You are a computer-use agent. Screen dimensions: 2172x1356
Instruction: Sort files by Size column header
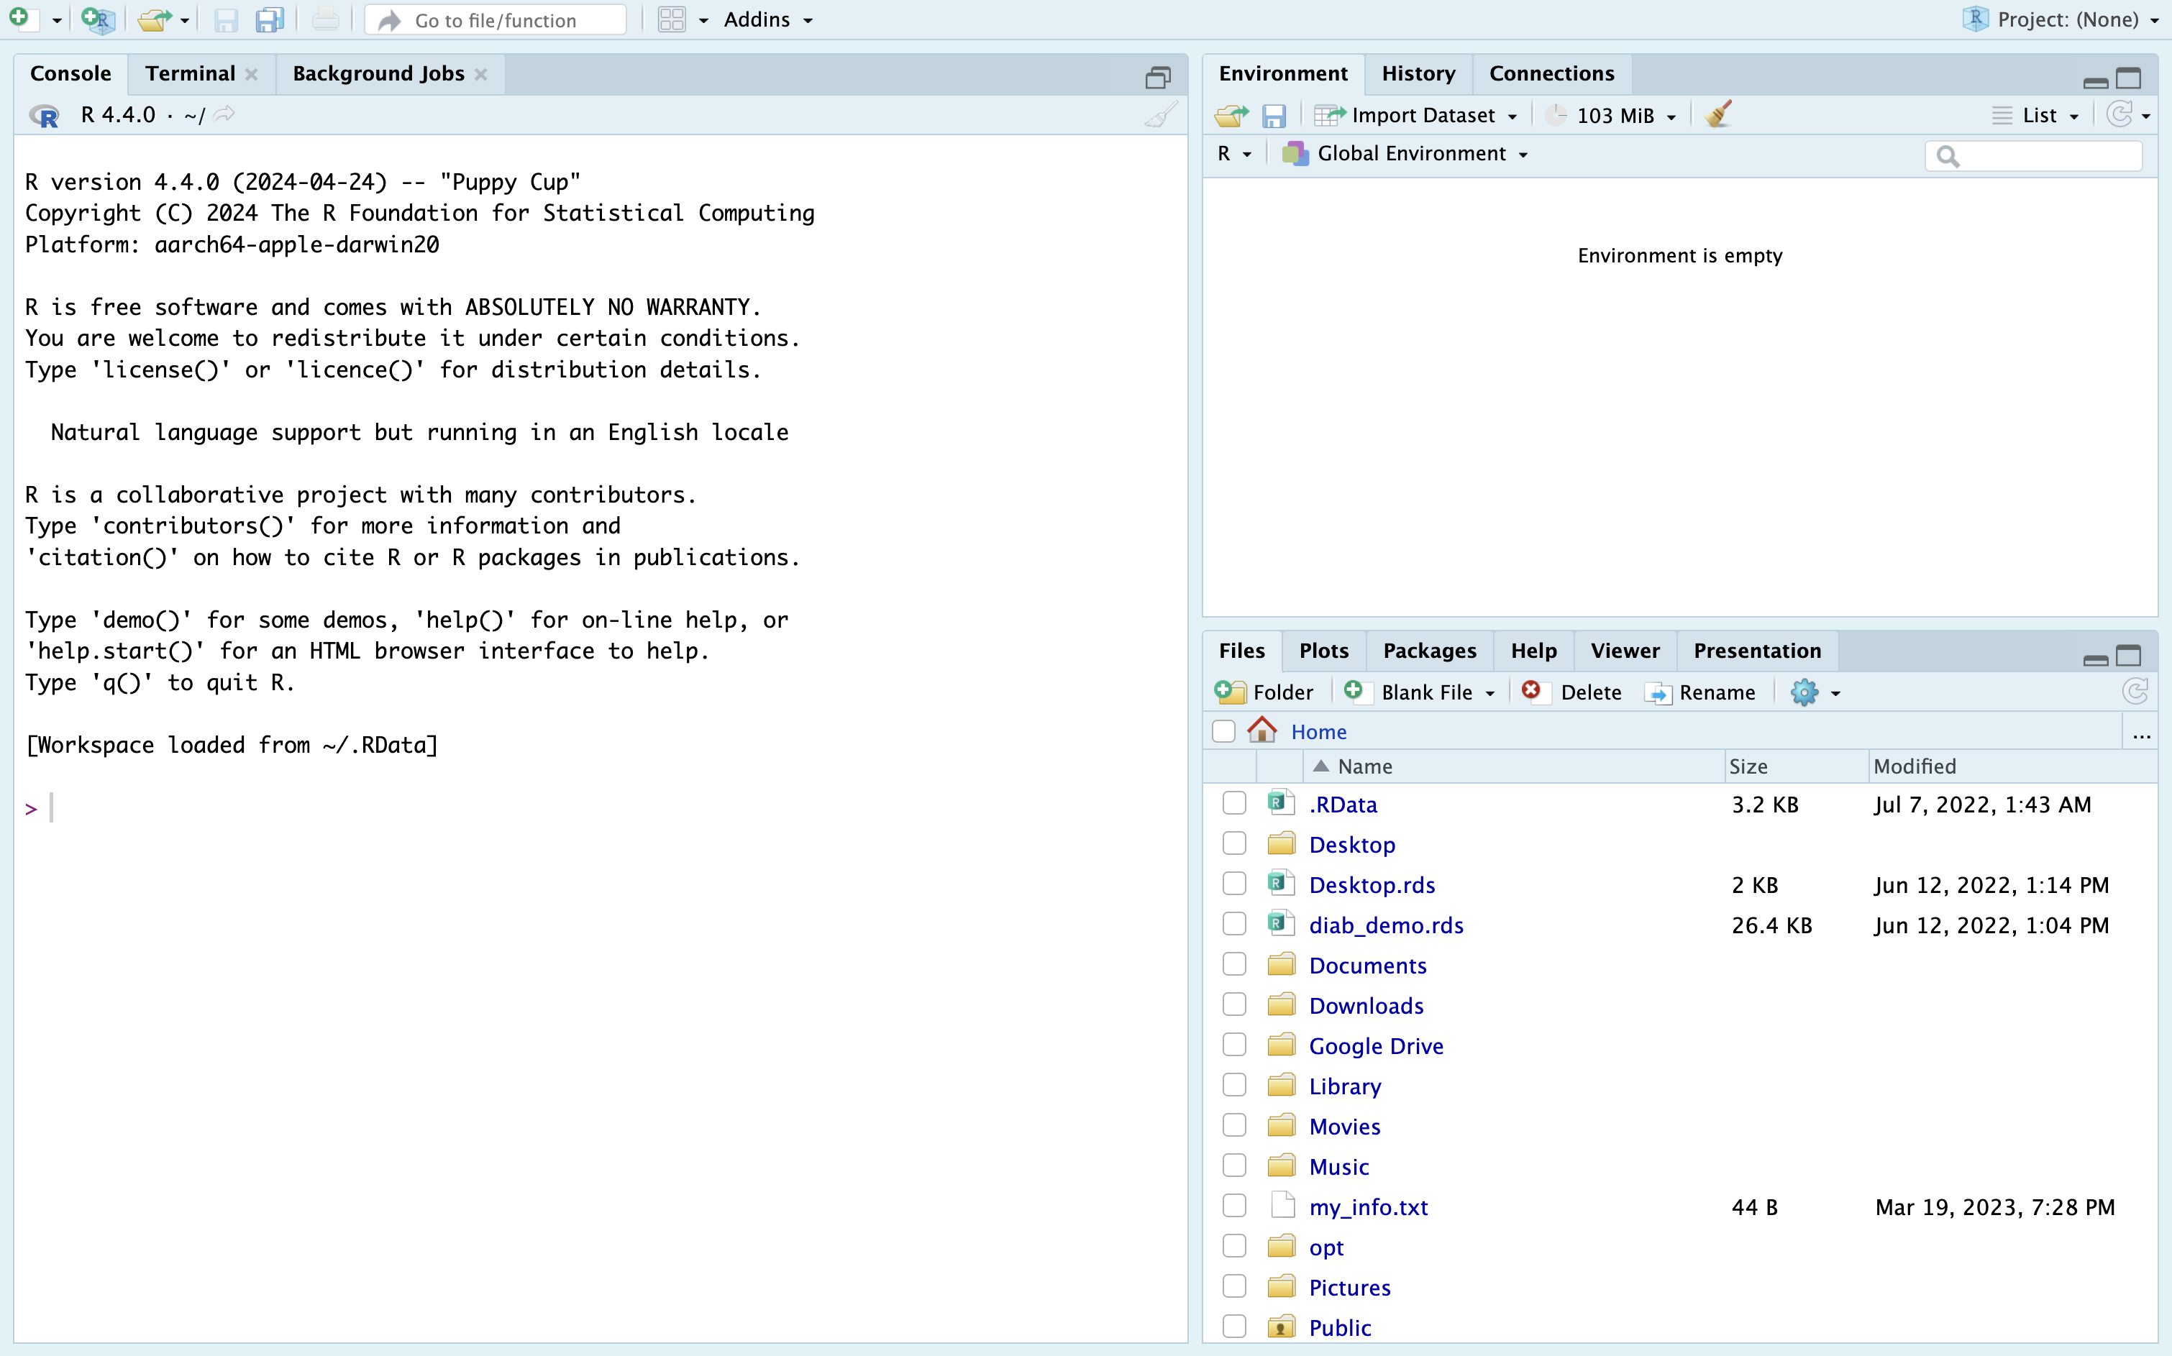pyautogui.click(x=1796, y=766)
